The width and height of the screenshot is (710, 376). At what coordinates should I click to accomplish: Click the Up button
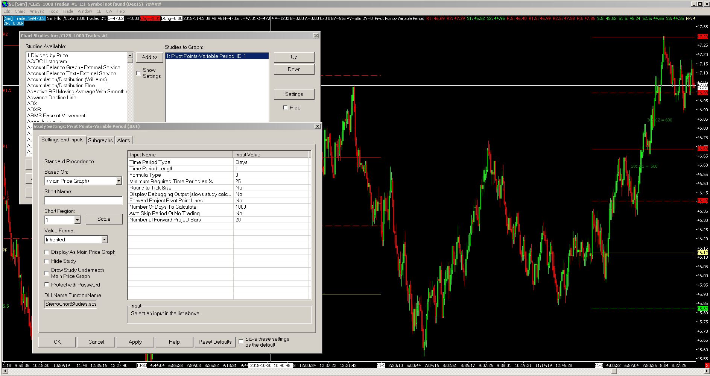pos(294,57)
